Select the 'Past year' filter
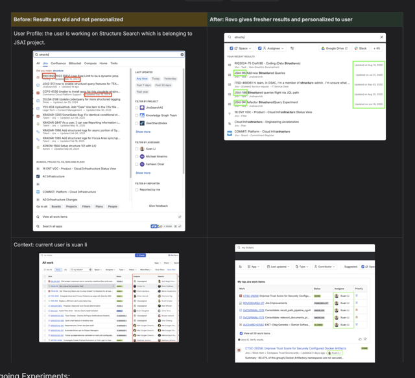This screenshot has height=378, width=415. click(x=142, y=92)
